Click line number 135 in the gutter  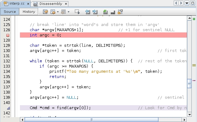click(x=6, y=76)
